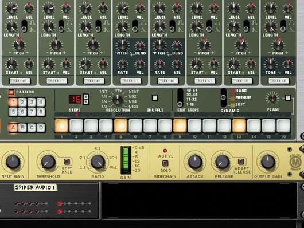Click the Flam amount knob
This screenshot has height=228, width=304.
tap(272, 97)
